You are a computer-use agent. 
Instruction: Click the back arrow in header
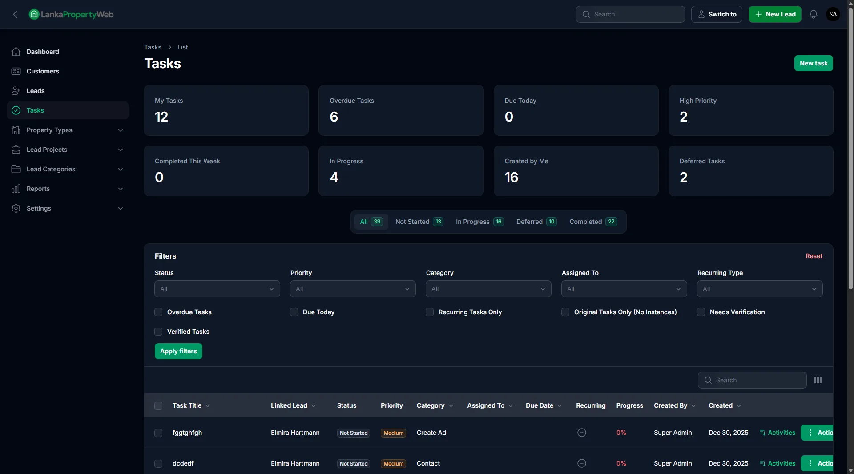coord(15,14)
